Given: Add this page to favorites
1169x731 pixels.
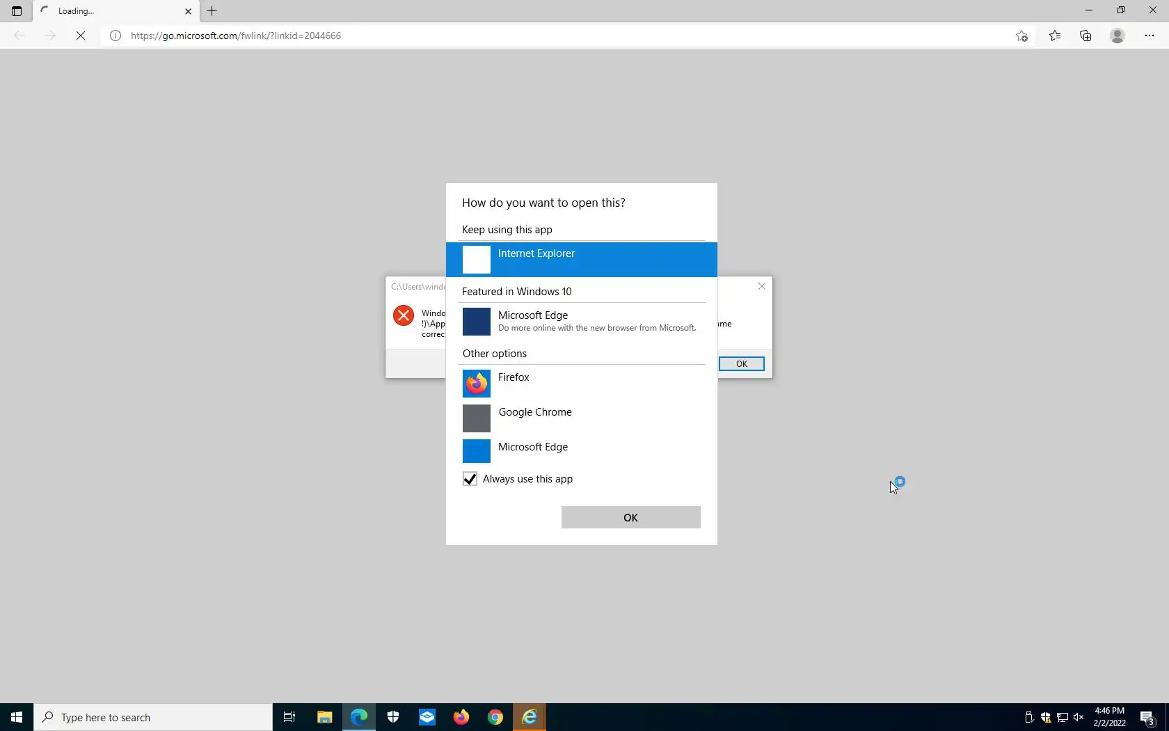Looking at the screenshot, I should [1021, 36].
